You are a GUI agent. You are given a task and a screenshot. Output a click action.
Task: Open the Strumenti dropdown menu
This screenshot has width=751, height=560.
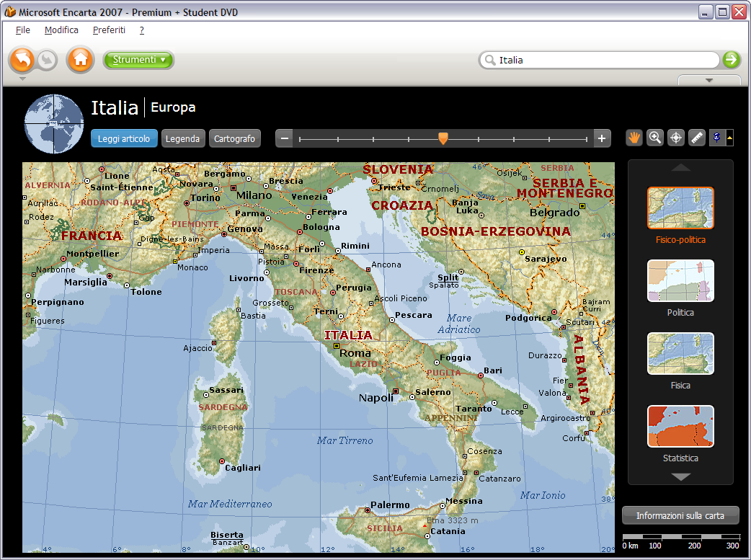click(x=138, y=60)
